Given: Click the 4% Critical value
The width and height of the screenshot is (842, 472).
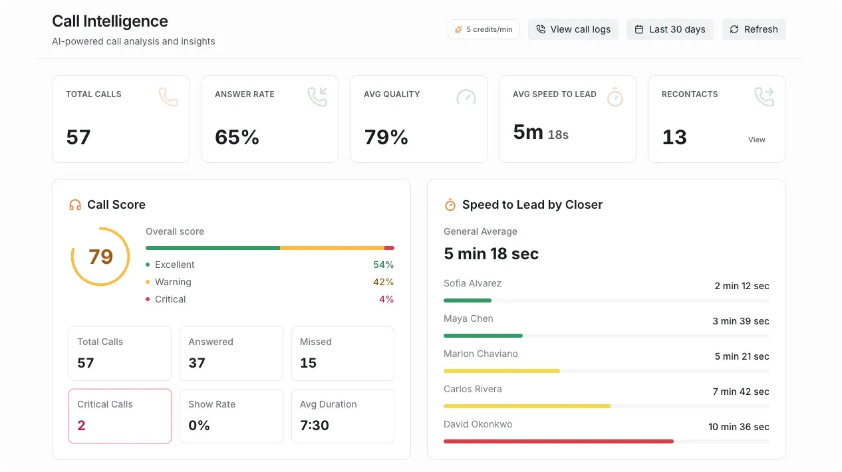Looking at the screenshot, I should click(386, 299).
